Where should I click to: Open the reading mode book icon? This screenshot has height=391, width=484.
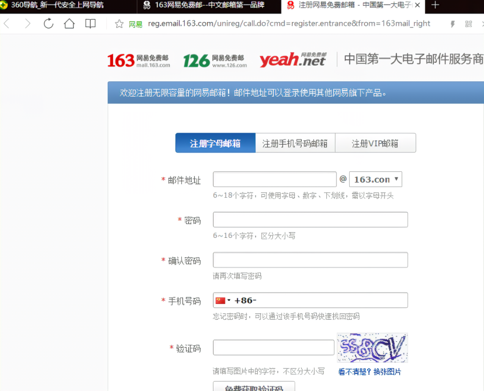[x=90, y=24]
